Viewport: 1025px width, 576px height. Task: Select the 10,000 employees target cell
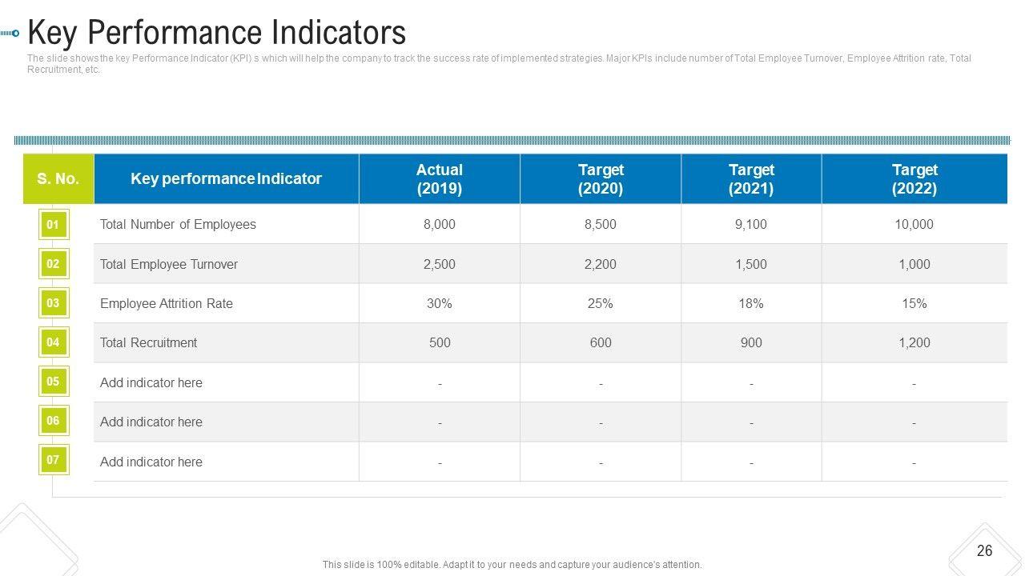[x=914, y=225]
